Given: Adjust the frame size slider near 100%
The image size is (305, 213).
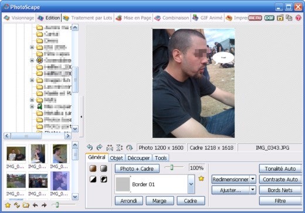Looking at the screenshot, I should pos(172,167).
